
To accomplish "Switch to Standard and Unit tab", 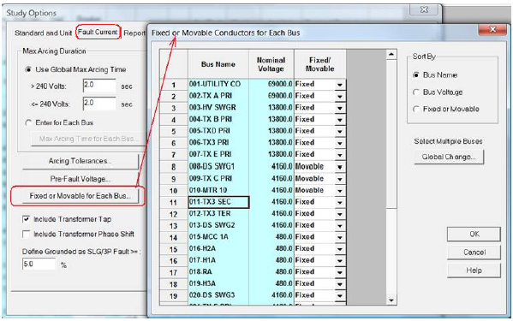I will tap(43, 33).
